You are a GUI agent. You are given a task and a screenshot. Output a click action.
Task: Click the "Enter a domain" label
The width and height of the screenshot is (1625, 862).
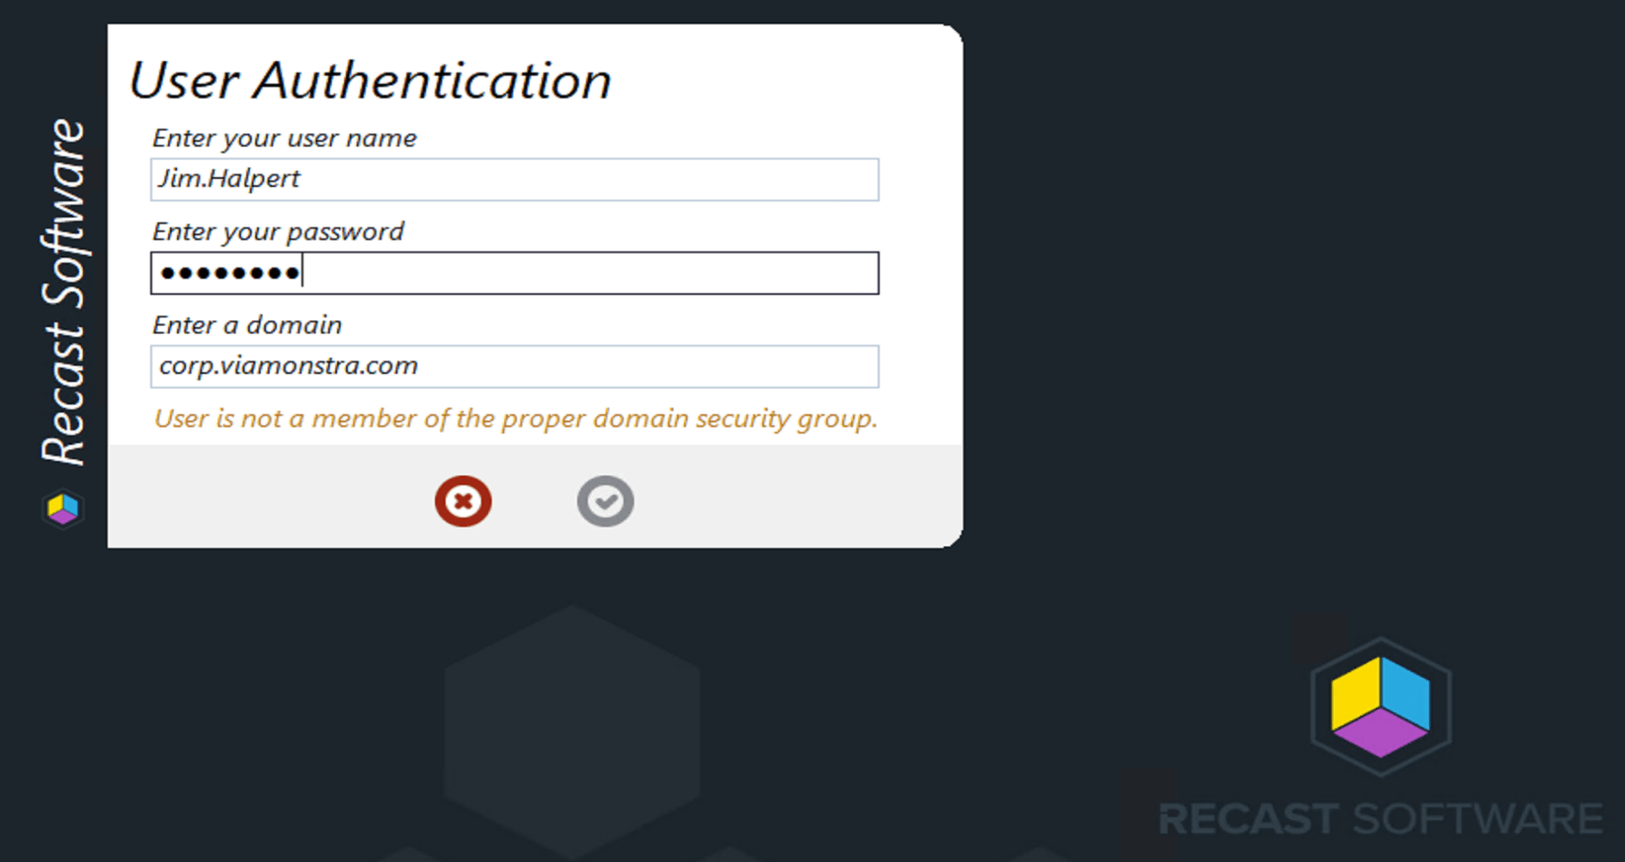point(247,325)
